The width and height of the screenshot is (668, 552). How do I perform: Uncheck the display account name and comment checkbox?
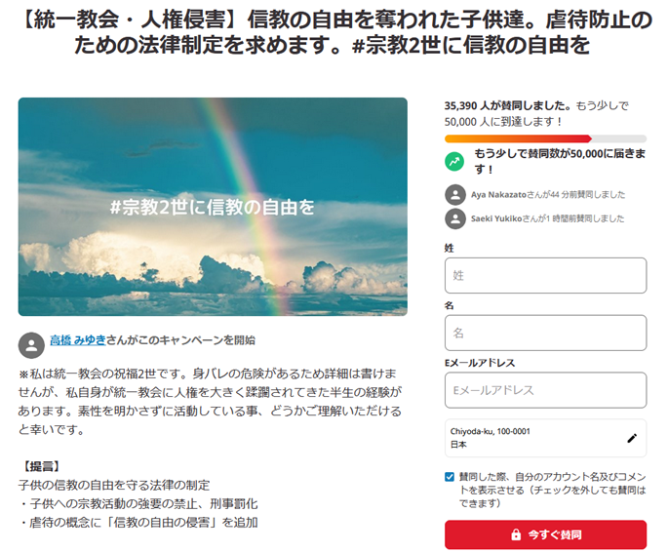[450, 477]
